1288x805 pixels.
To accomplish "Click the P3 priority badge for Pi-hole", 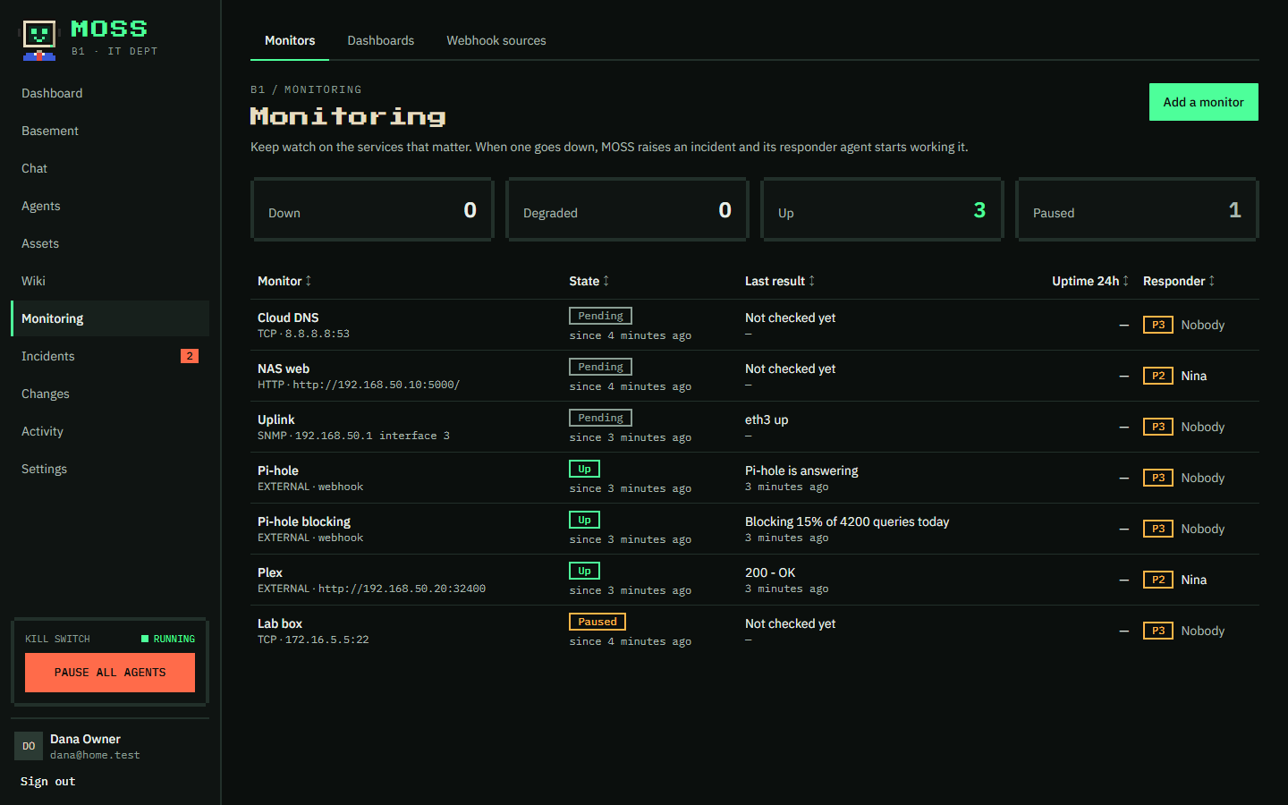I will click(1158, 478).
